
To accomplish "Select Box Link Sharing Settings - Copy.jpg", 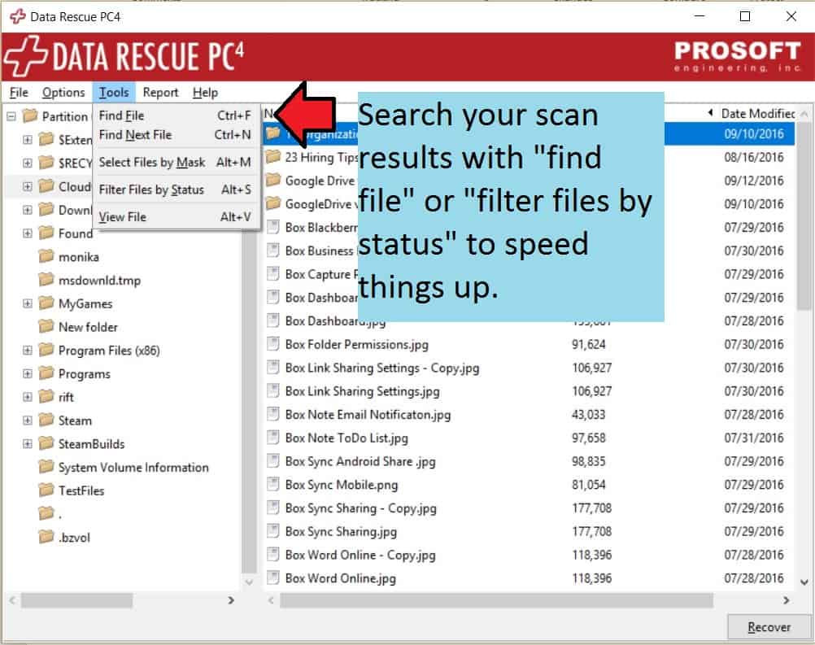I will [382, 368].
